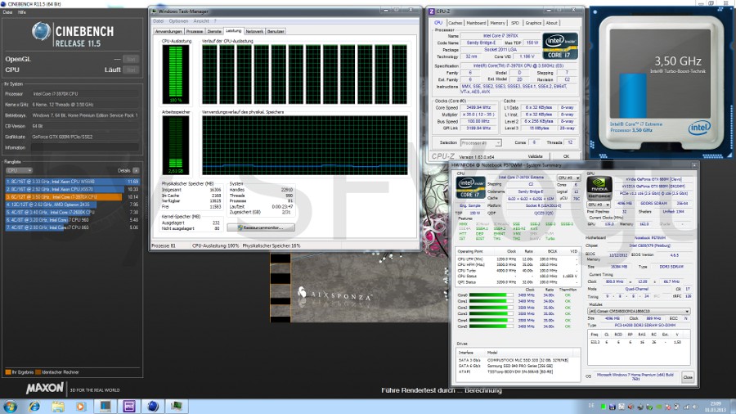Select ranking row Core i7-2600K CPU
Screen dimensions: 736x414
tap(72, 212)
